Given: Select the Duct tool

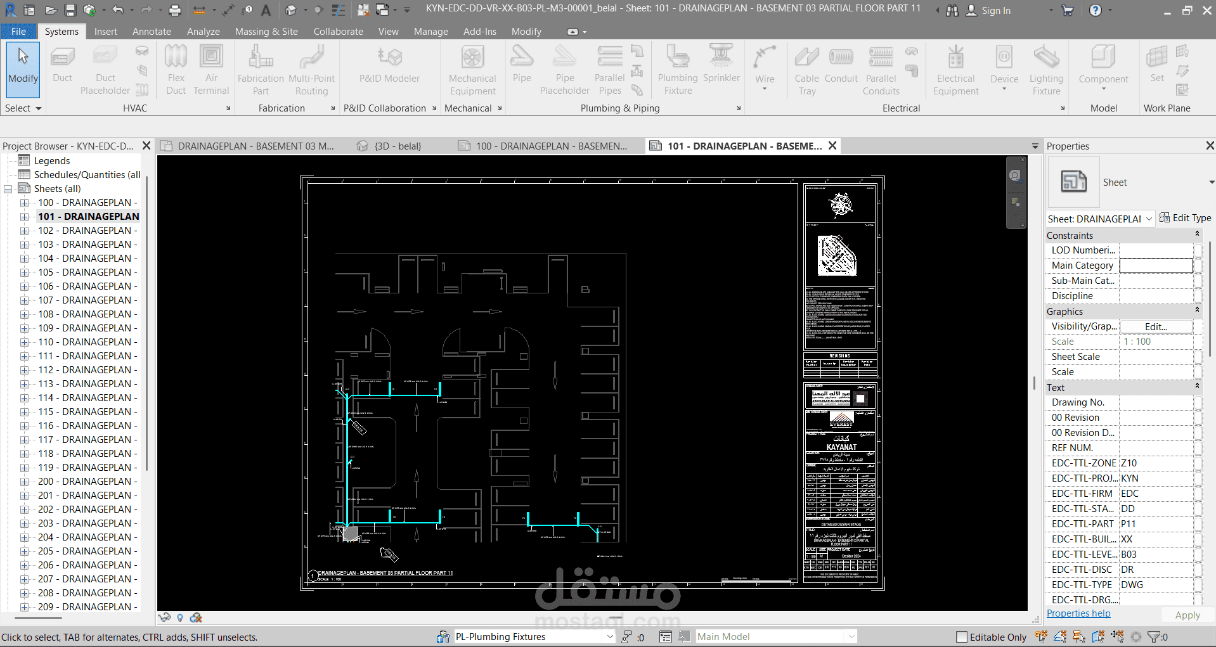Looking at the screenshot, I should point(62,65).
